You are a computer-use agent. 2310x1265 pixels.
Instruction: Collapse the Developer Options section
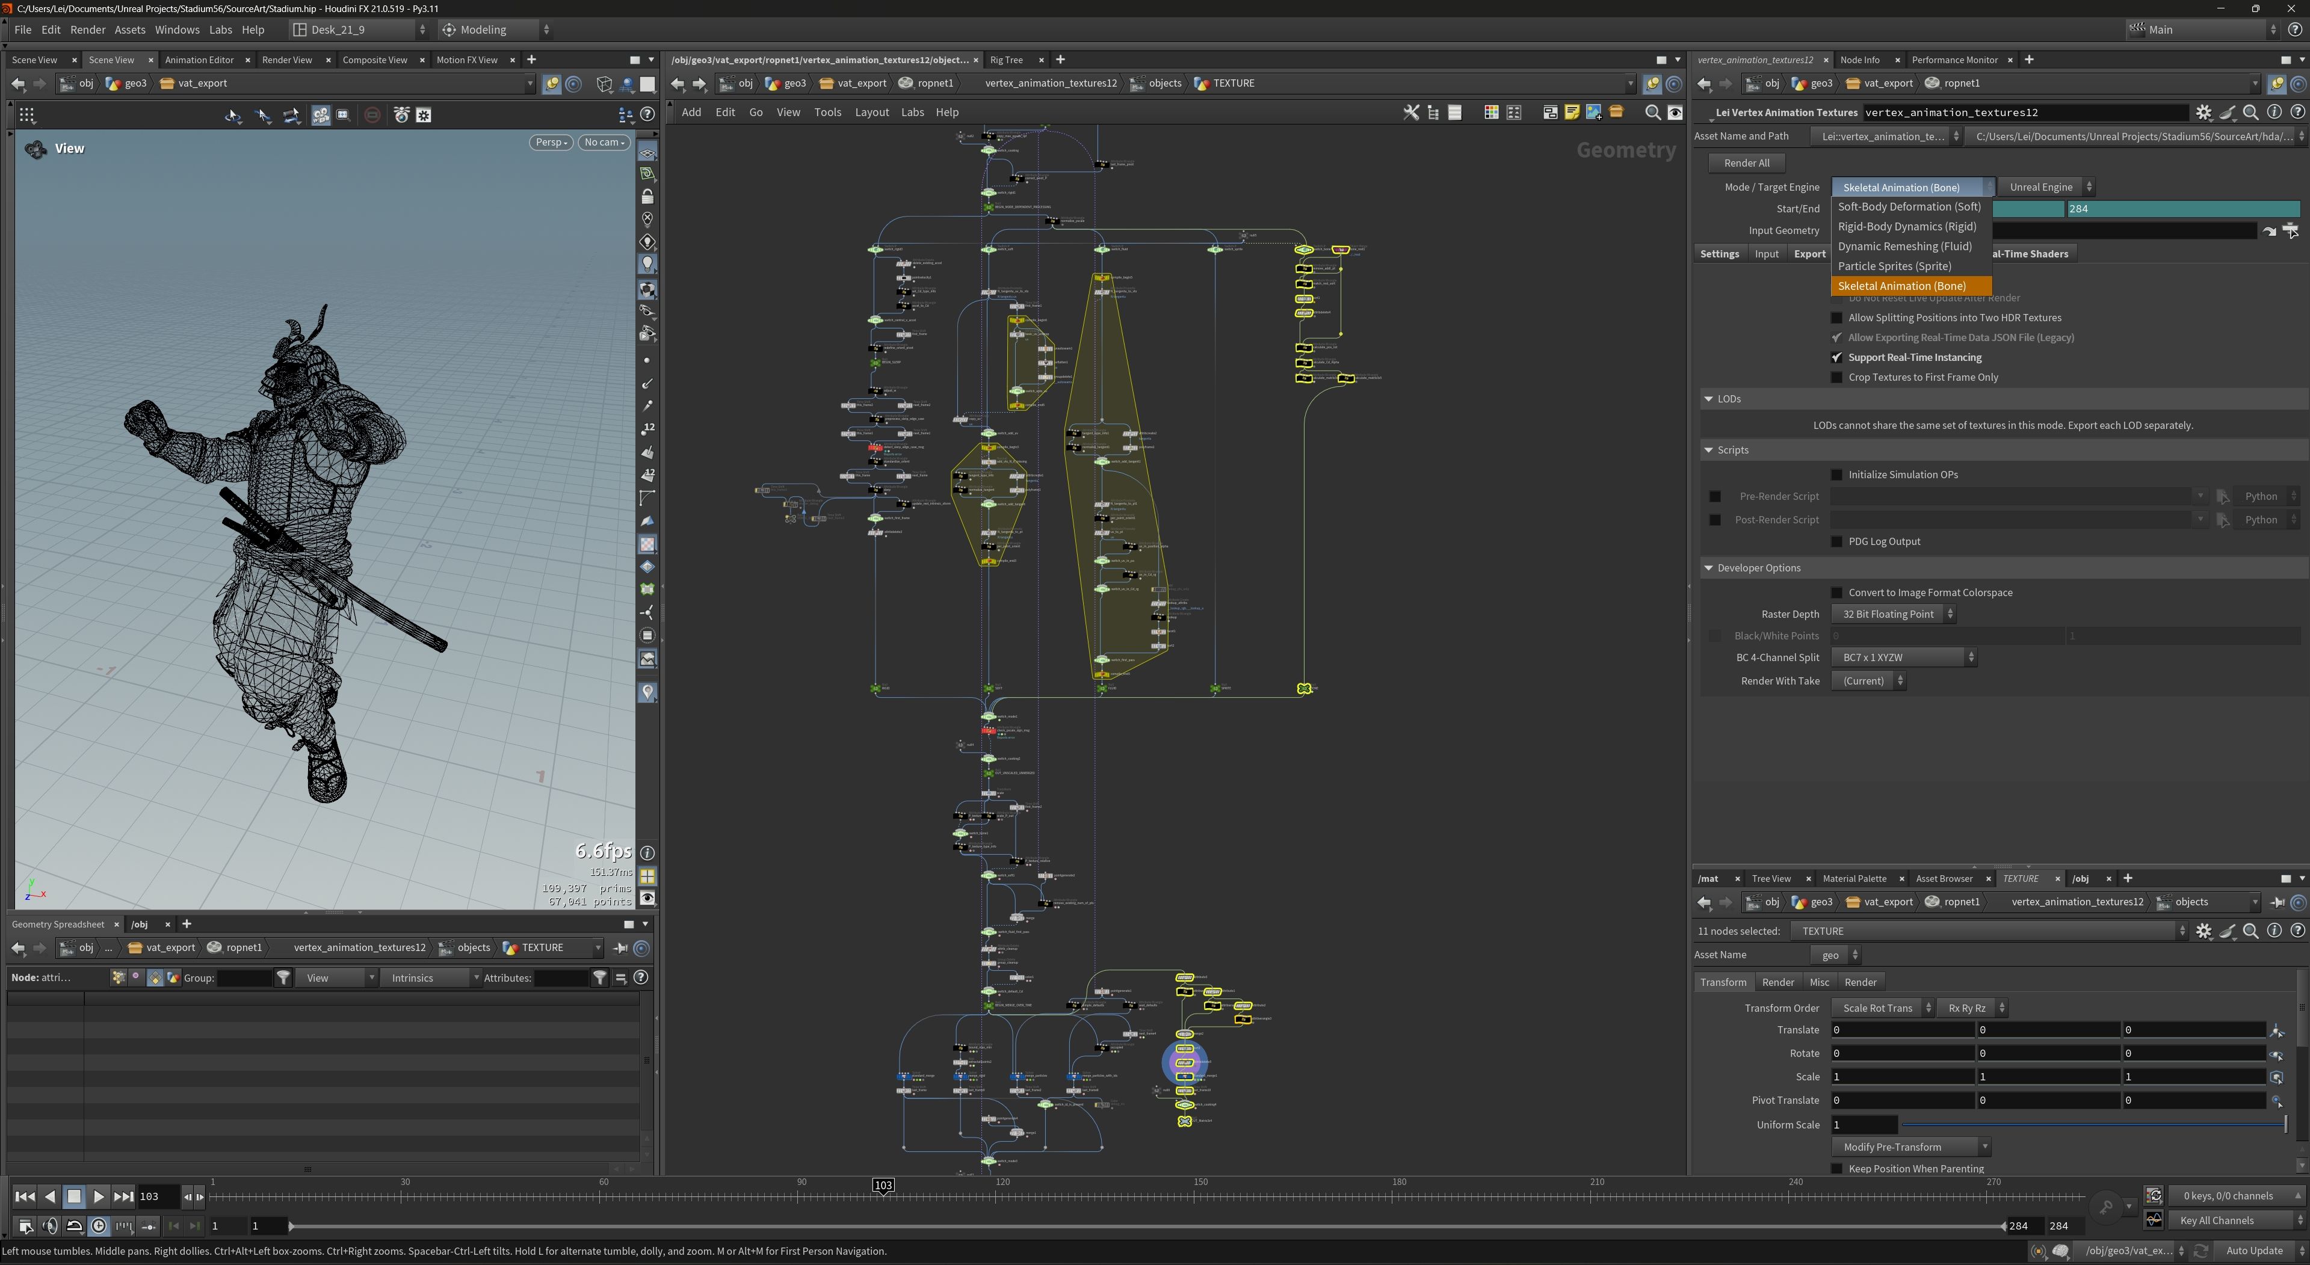tap(1708, 567)
